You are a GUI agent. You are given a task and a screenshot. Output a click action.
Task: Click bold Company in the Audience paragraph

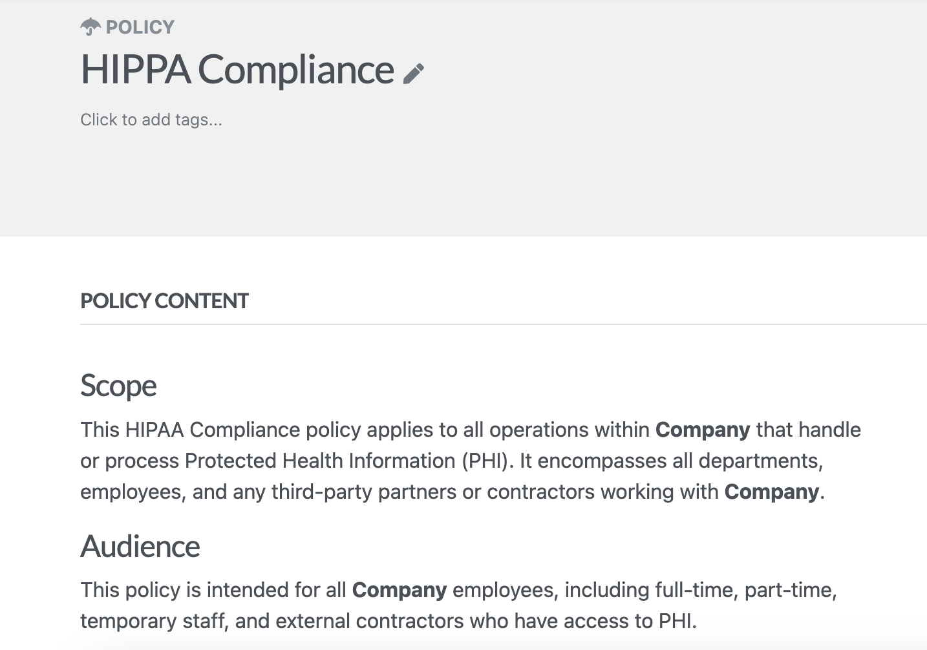click(x=400, y=590)
